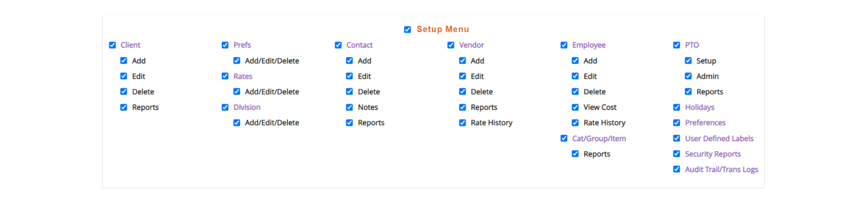Toggle the Contact group checkbox
This screenshot has height=217, width=861.
tap(338, 45)
